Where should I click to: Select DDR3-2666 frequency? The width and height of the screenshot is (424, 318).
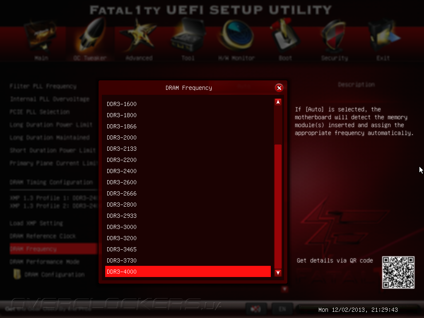point(188,193)
